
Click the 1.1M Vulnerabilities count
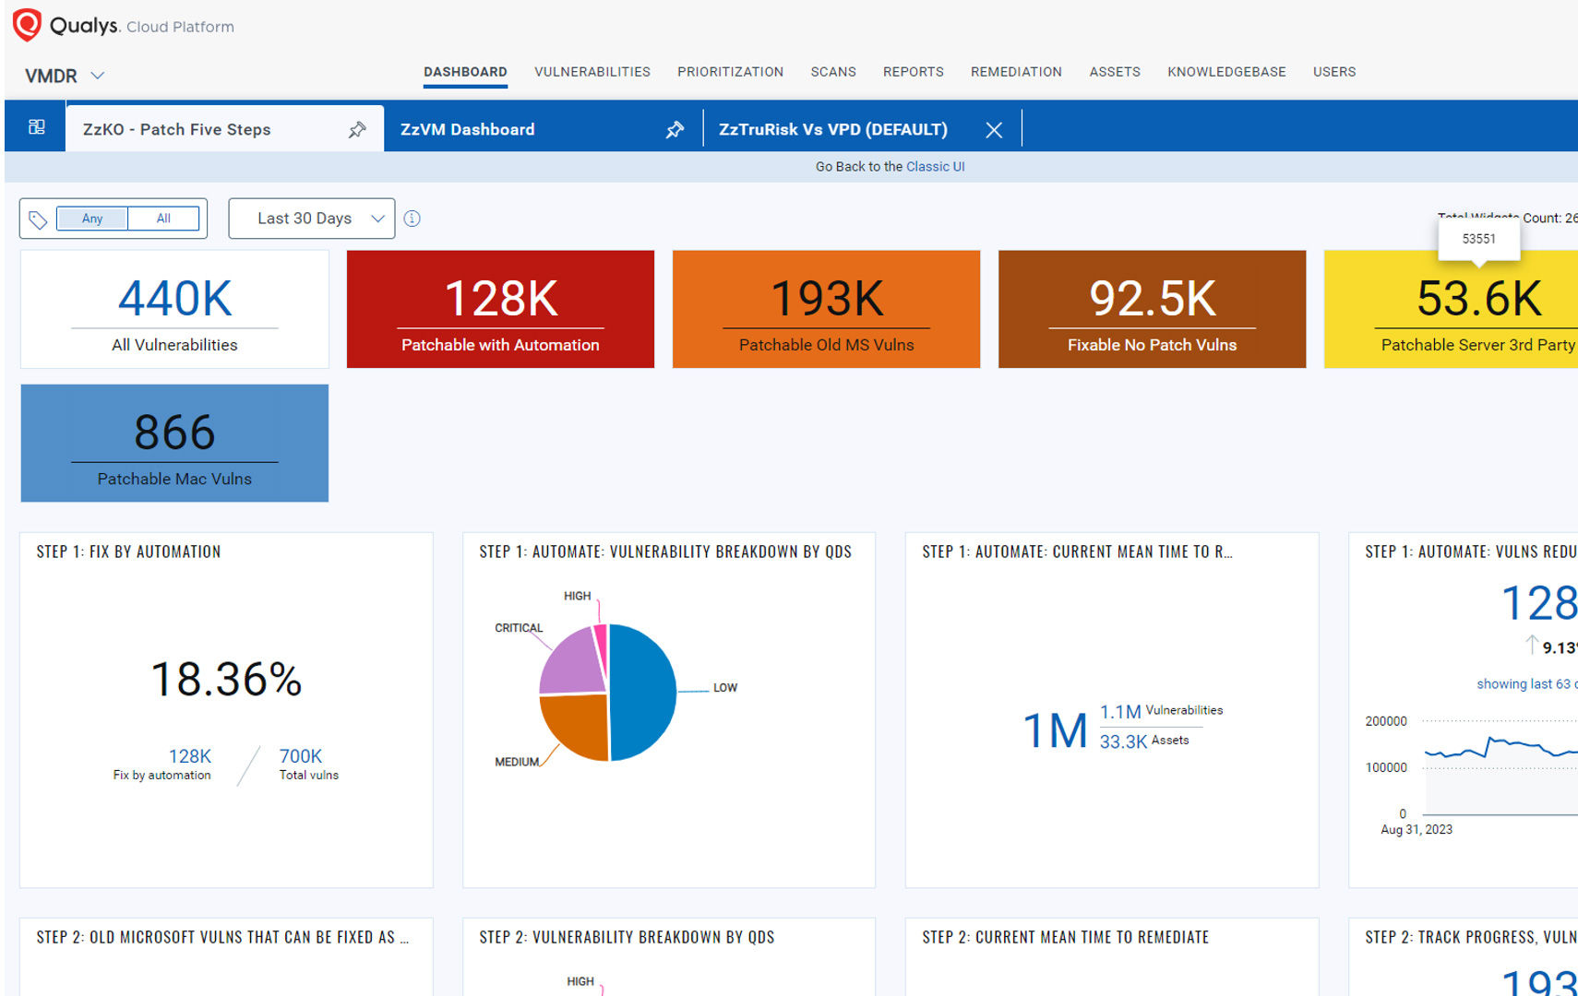click(x=1120, y=712)
